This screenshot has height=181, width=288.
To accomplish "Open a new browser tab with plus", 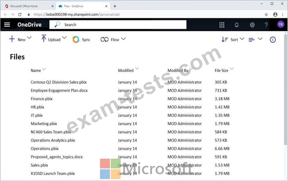I will click(115, 6).
